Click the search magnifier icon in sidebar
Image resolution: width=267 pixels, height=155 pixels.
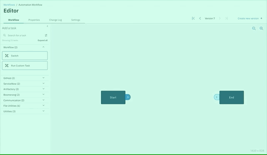(5, 35)
